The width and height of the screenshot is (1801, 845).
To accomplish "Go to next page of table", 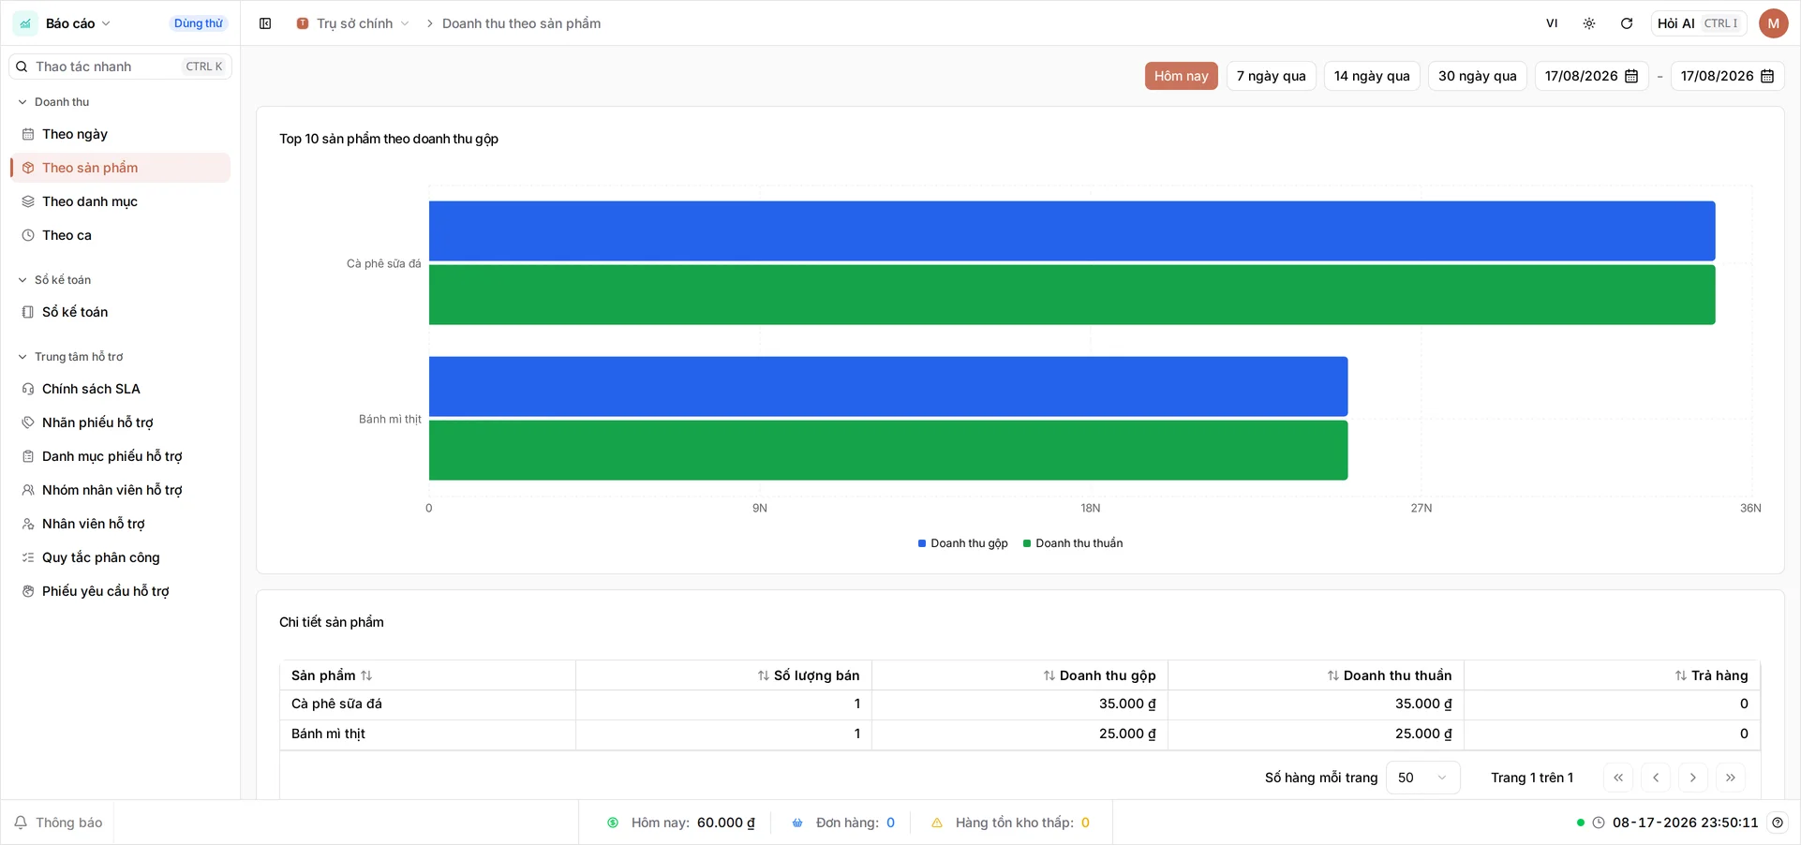I will [1693, 778].
